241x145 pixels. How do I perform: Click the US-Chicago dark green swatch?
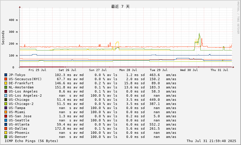point(6,100)
